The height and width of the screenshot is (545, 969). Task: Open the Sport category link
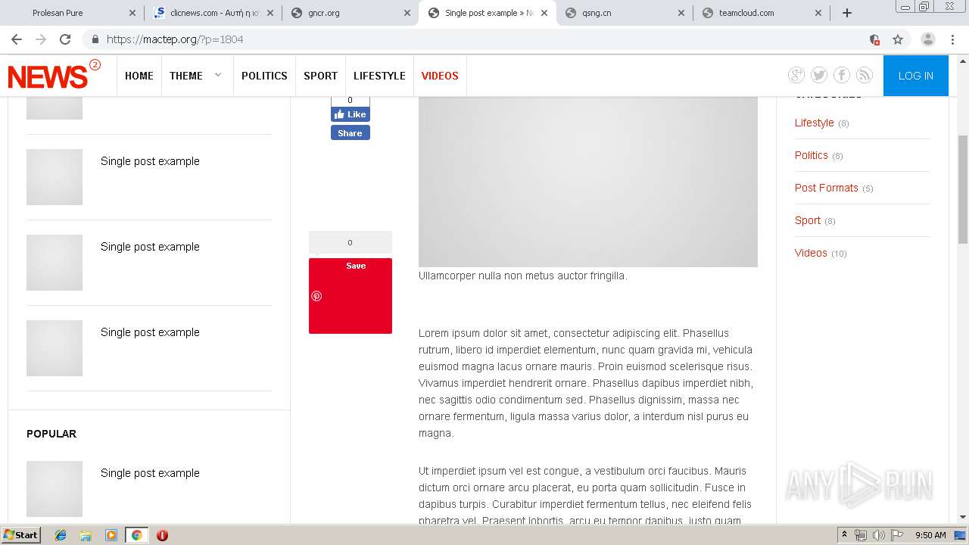point(808,220)
